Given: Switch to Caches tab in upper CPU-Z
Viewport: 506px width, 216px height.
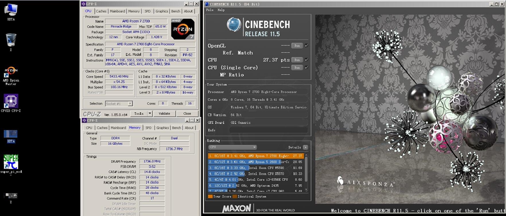Looking at the screenshot, I should [x=101, y=11].
